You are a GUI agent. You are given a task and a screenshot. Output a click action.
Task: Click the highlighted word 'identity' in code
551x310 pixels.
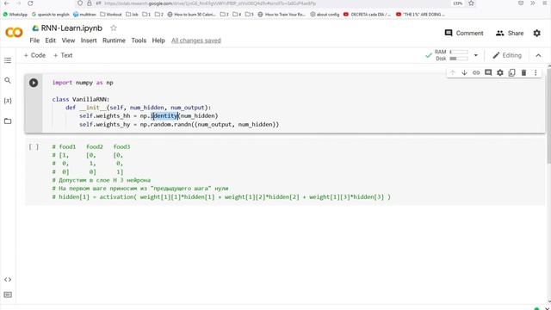point(164,116)
